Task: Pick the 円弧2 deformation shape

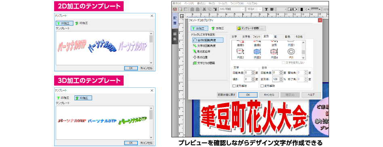Action: click(x=240, y=52)
